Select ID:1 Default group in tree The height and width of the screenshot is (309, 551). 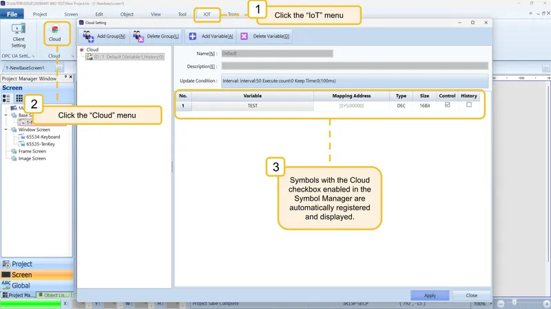point(125,56)
